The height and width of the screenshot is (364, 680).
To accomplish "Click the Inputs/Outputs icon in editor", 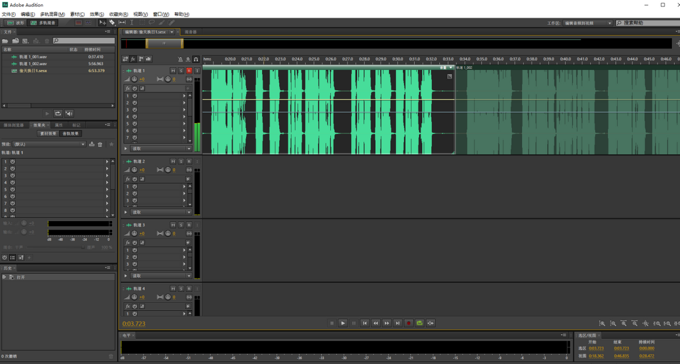I will pyautogui.click(x=125, y=58).
